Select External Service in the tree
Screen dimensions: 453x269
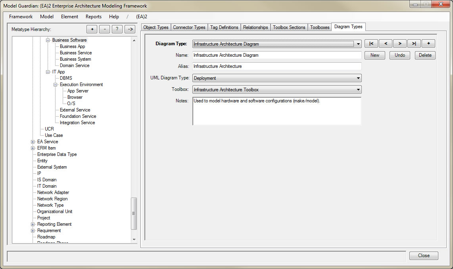[x=75, y=110]
